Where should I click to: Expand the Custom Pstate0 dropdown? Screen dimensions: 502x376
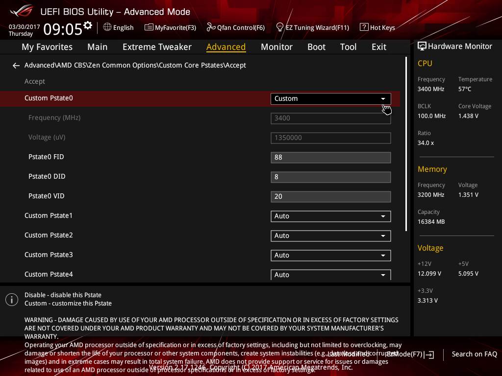[330, 98]
